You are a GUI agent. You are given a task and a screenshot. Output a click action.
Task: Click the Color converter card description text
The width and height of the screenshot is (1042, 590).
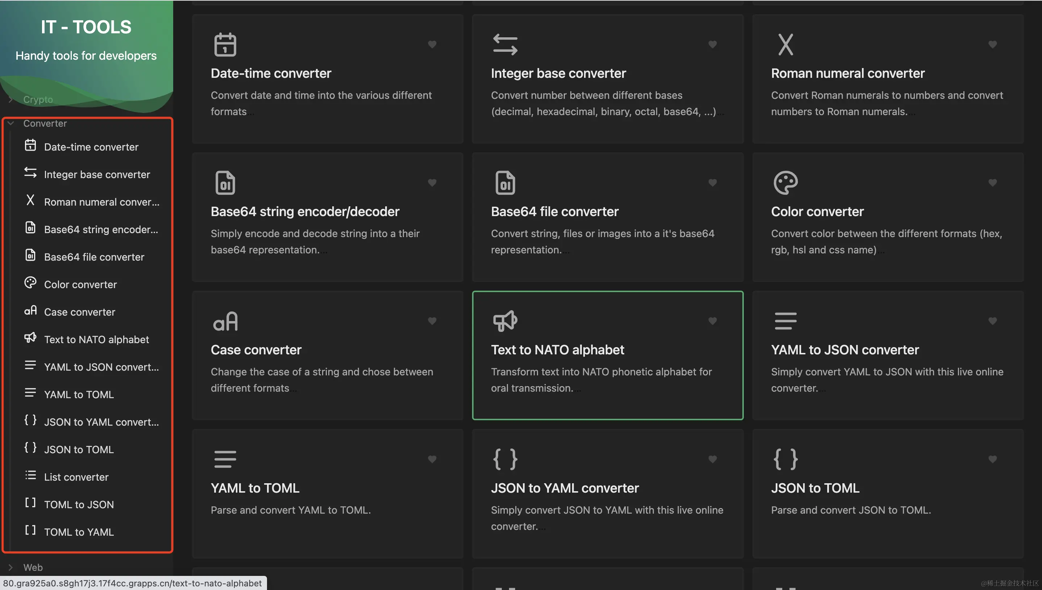(887, 241)
